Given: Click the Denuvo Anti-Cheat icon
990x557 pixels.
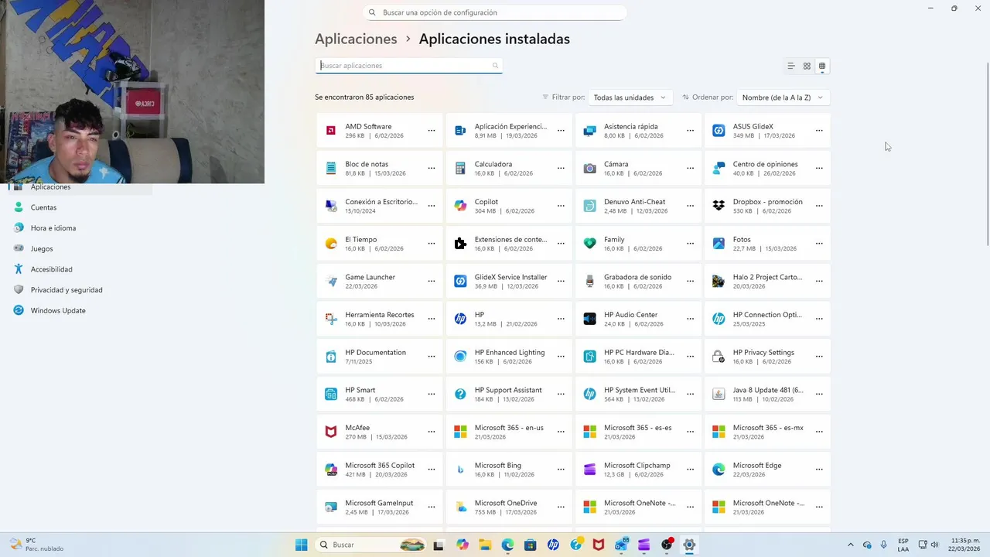Looking at the screenshot, I should click(x=589, y=206).
